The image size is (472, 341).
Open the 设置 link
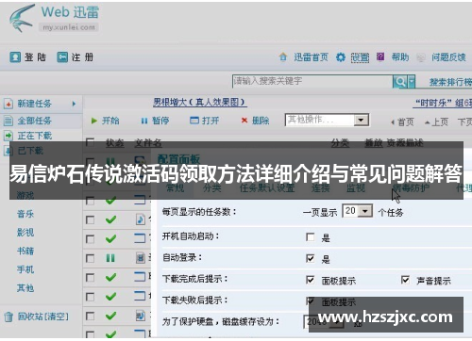360,57
